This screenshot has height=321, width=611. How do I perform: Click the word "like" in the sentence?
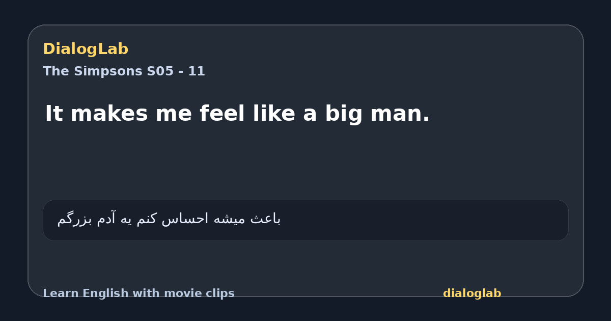coord(274,114)
